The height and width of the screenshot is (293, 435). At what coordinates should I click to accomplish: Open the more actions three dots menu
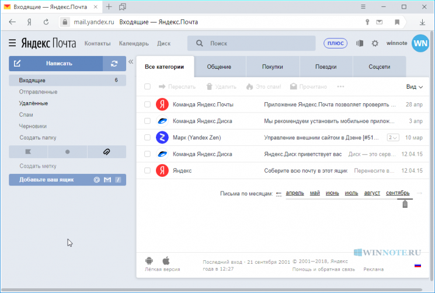point(340,87)
